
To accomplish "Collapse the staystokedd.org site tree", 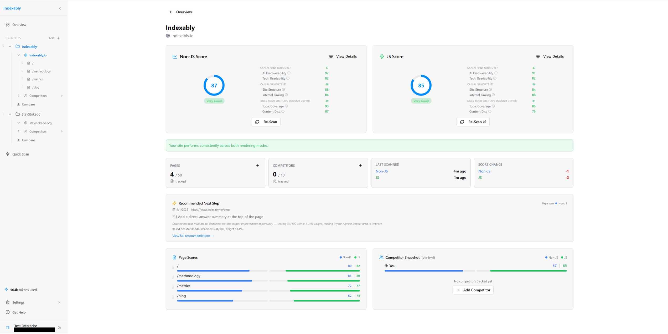I will point(19,123).
